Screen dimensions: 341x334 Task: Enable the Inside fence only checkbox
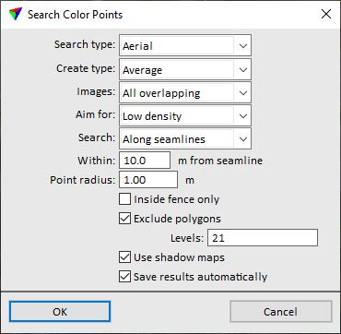tap(124, 199)
